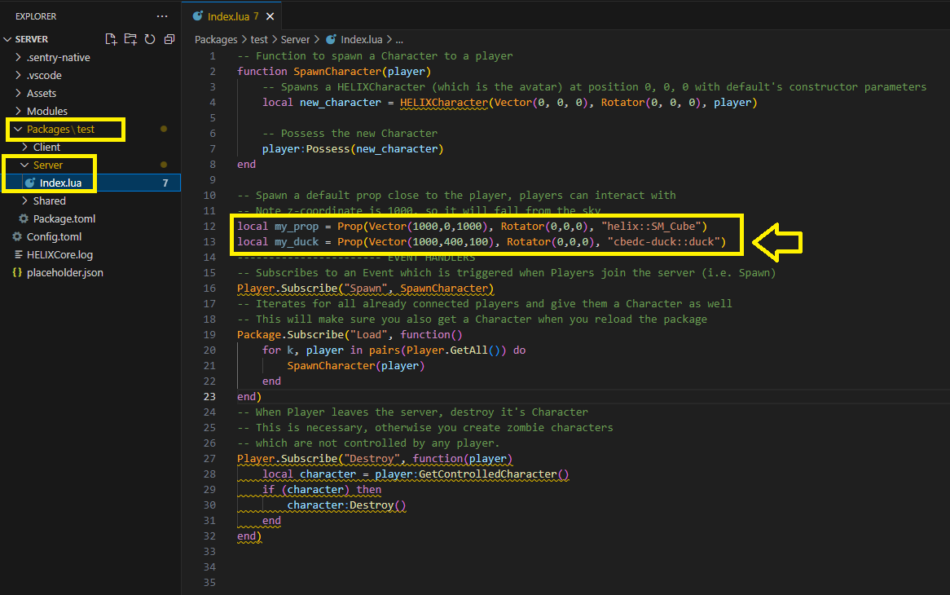The image size is (950, 595).
Task: Click the Packages breadcrumb in editor path
Action: [216, 39]
